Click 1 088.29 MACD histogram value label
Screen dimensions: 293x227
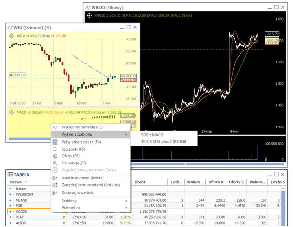pyautogui.click(x=128, y=115)
